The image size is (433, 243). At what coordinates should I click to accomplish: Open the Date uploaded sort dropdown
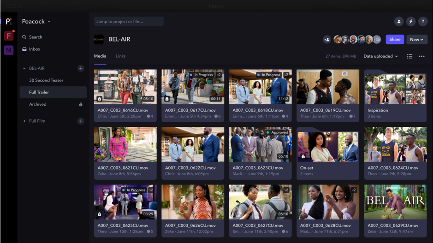380,56
